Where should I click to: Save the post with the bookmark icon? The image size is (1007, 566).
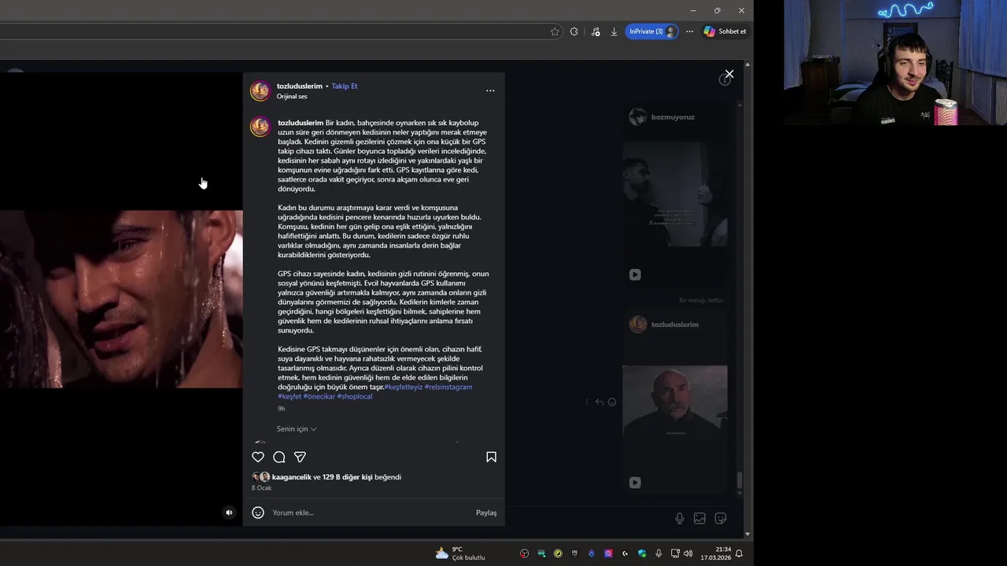(491, 457)
